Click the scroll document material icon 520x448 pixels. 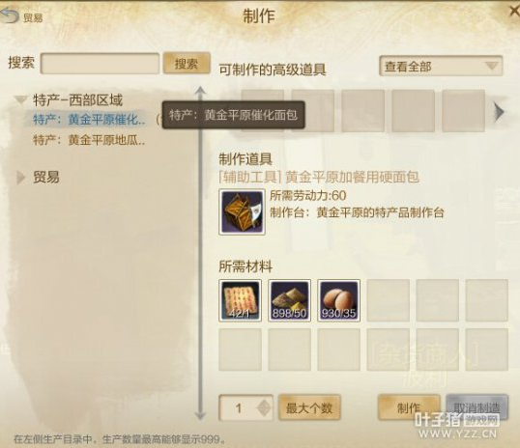click(x=240, y=300)
